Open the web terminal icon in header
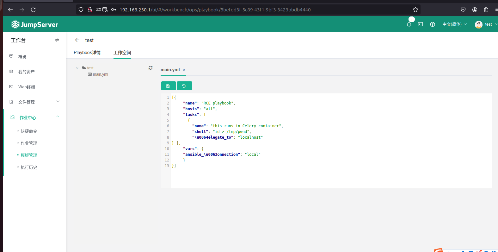 click(x=420, y=24)
